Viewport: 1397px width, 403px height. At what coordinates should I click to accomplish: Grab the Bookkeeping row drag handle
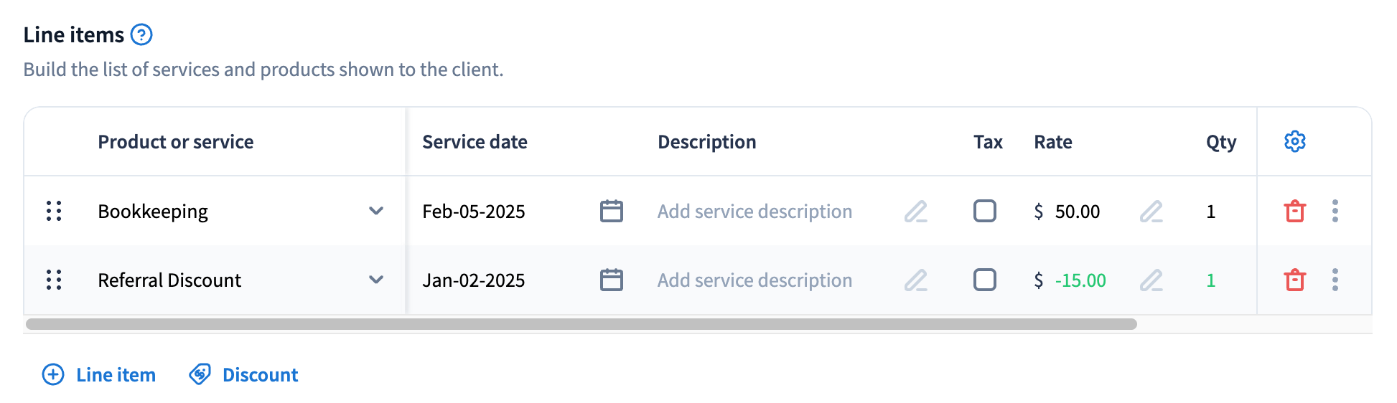54,211
